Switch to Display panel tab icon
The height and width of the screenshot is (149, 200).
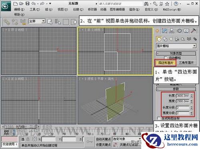(186, 31)
